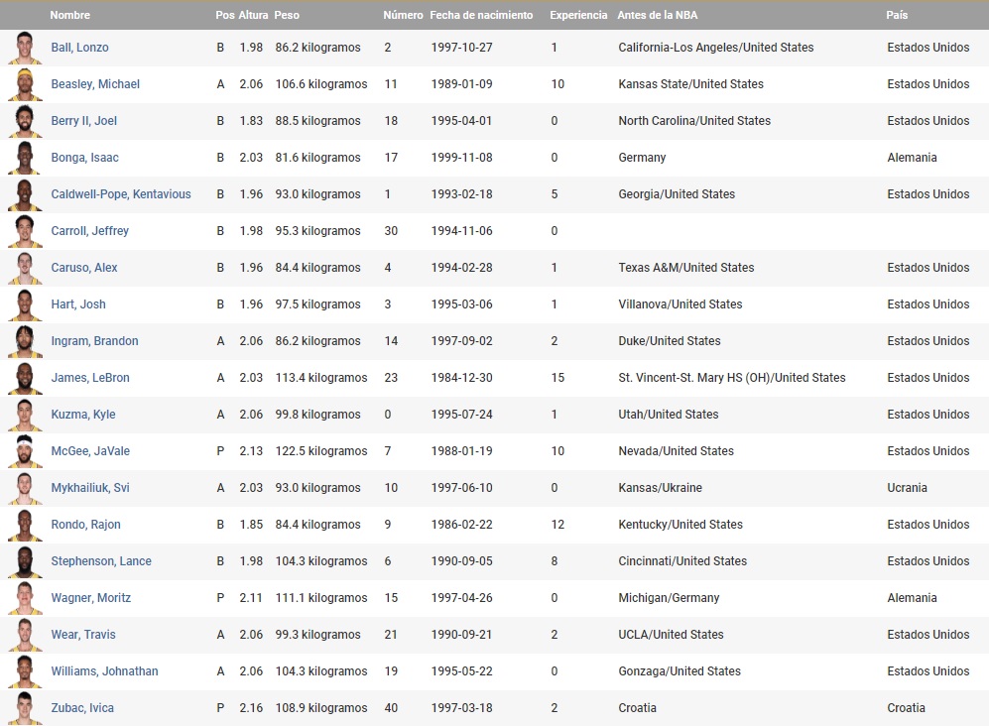Click Kyle Kuzma's headshot image

(25, 415)
